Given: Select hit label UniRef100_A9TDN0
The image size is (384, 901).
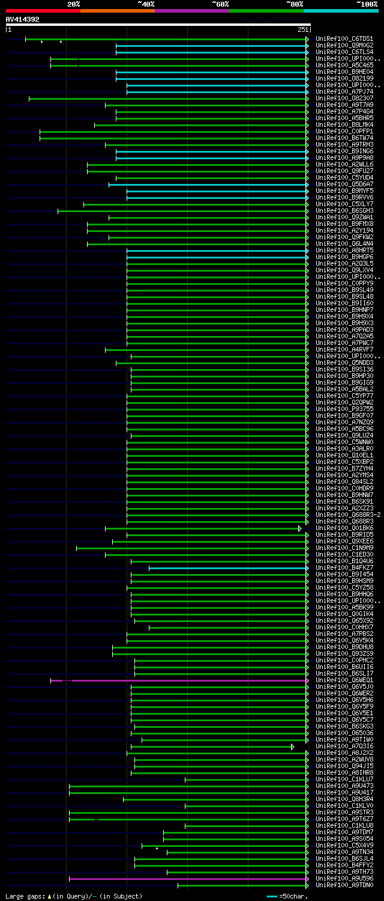Looking at the screenshot, I should [x=344, y=885].
